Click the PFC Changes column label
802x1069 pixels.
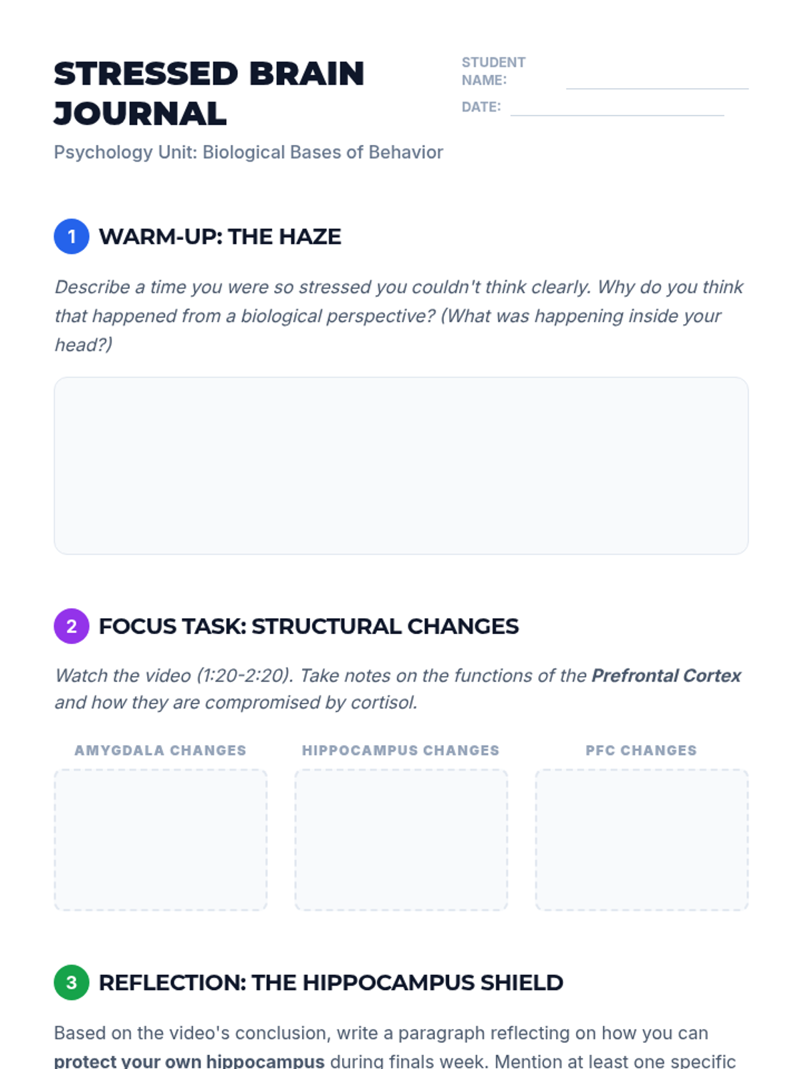point(642,750)
